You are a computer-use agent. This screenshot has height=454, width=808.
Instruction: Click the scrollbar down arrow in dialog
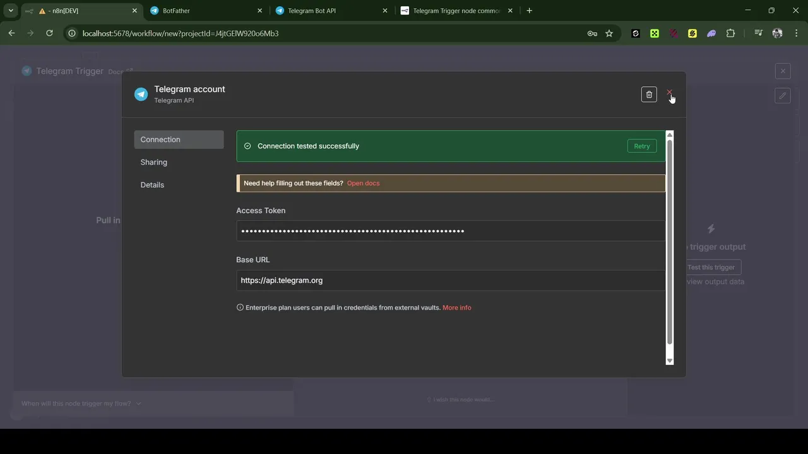click(670, 361)
